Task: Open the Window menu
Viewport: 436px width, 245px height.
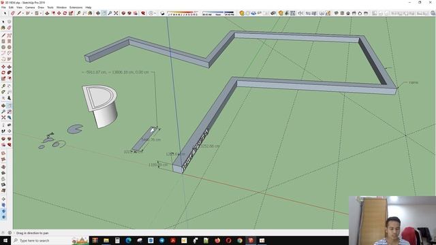Action: (61, 7)
